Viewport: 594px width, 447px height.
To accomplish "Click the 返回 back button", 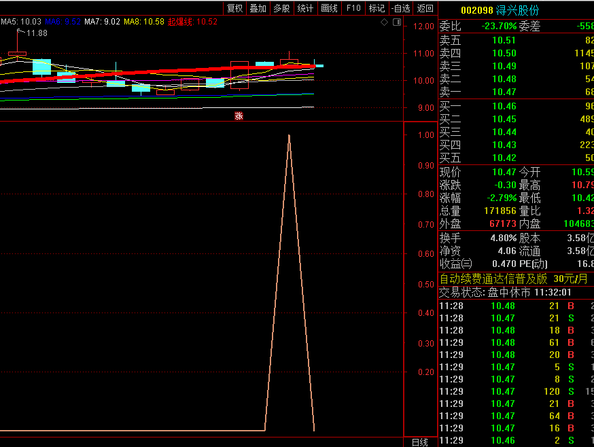I will 425,8.
